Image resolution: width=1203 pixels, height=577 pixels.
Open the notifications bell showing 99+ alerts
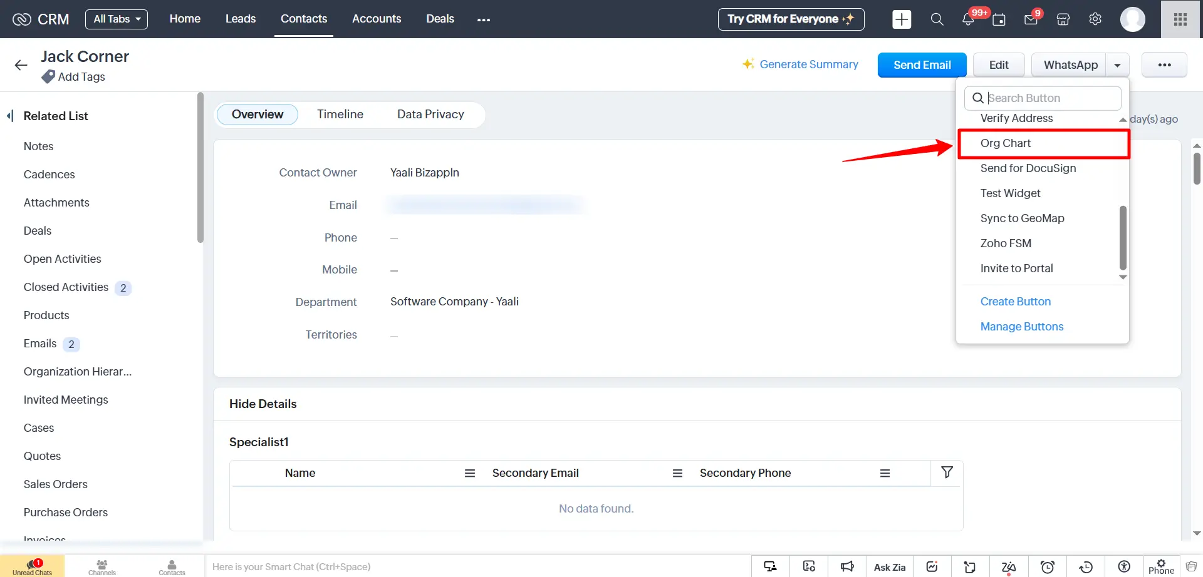(x=968, y=19)
